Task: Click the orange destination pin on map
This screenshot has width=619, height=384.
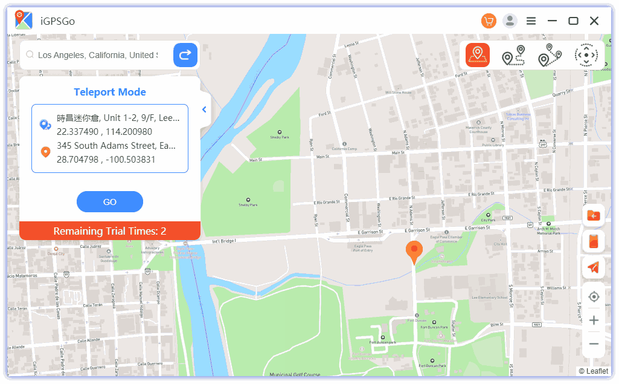Action: click(414, 251)
